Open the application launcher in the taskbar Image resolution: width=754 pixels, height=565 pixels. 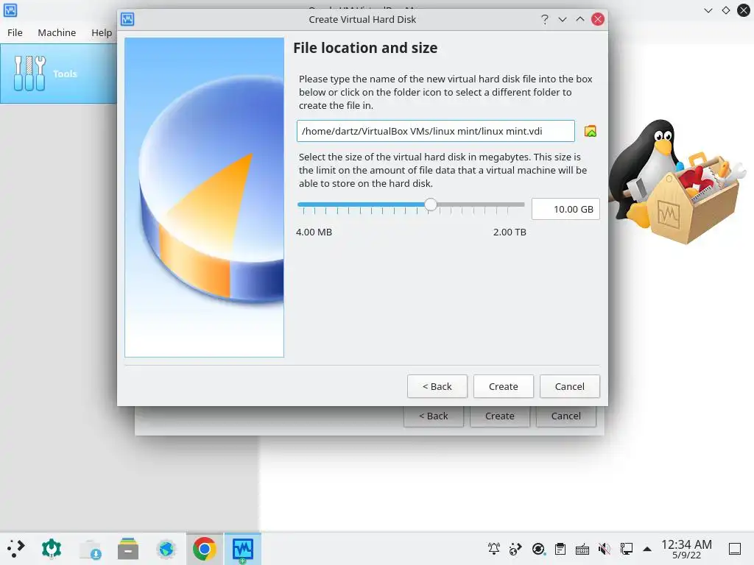pyautogui.click(x=15, y=549)
